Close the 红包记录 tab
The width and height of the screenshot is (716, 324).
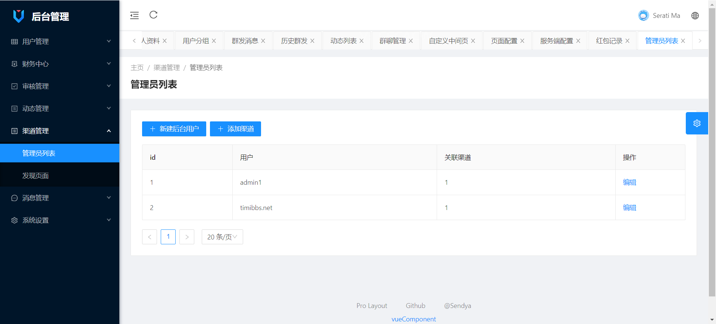[x=627, y=41]
